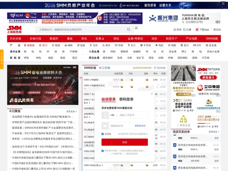Open the +86 country code dropdown
The height and width of the screenshot is (171, 228).
[x=114, y=115]
